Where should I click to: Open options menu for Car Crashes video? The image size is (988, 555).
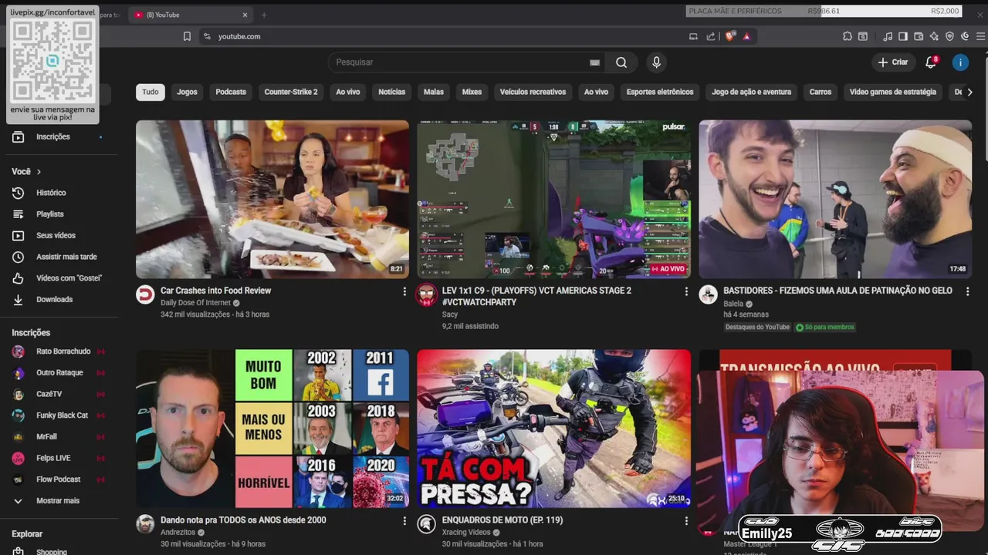pyautogui.click(x=404, y=291)
